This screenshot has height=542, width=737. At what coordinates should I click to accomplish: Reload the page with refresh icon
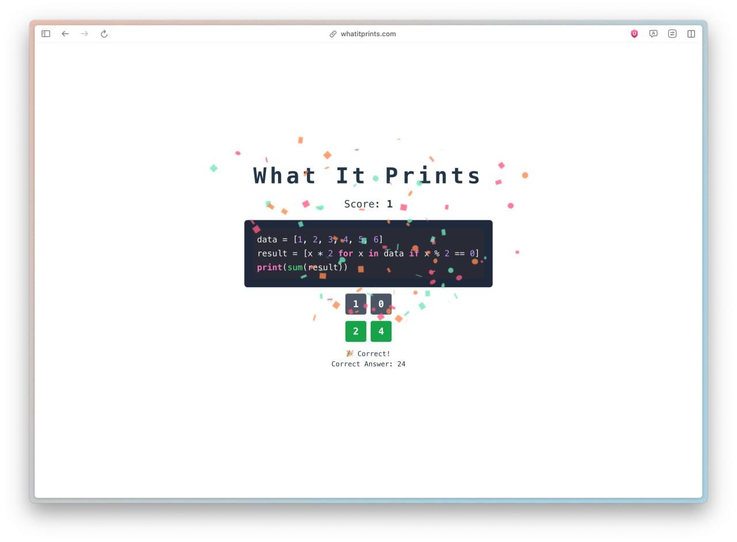(104, 34)
